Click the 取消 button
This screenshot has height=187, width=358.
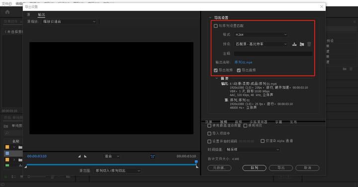[307, 168]
